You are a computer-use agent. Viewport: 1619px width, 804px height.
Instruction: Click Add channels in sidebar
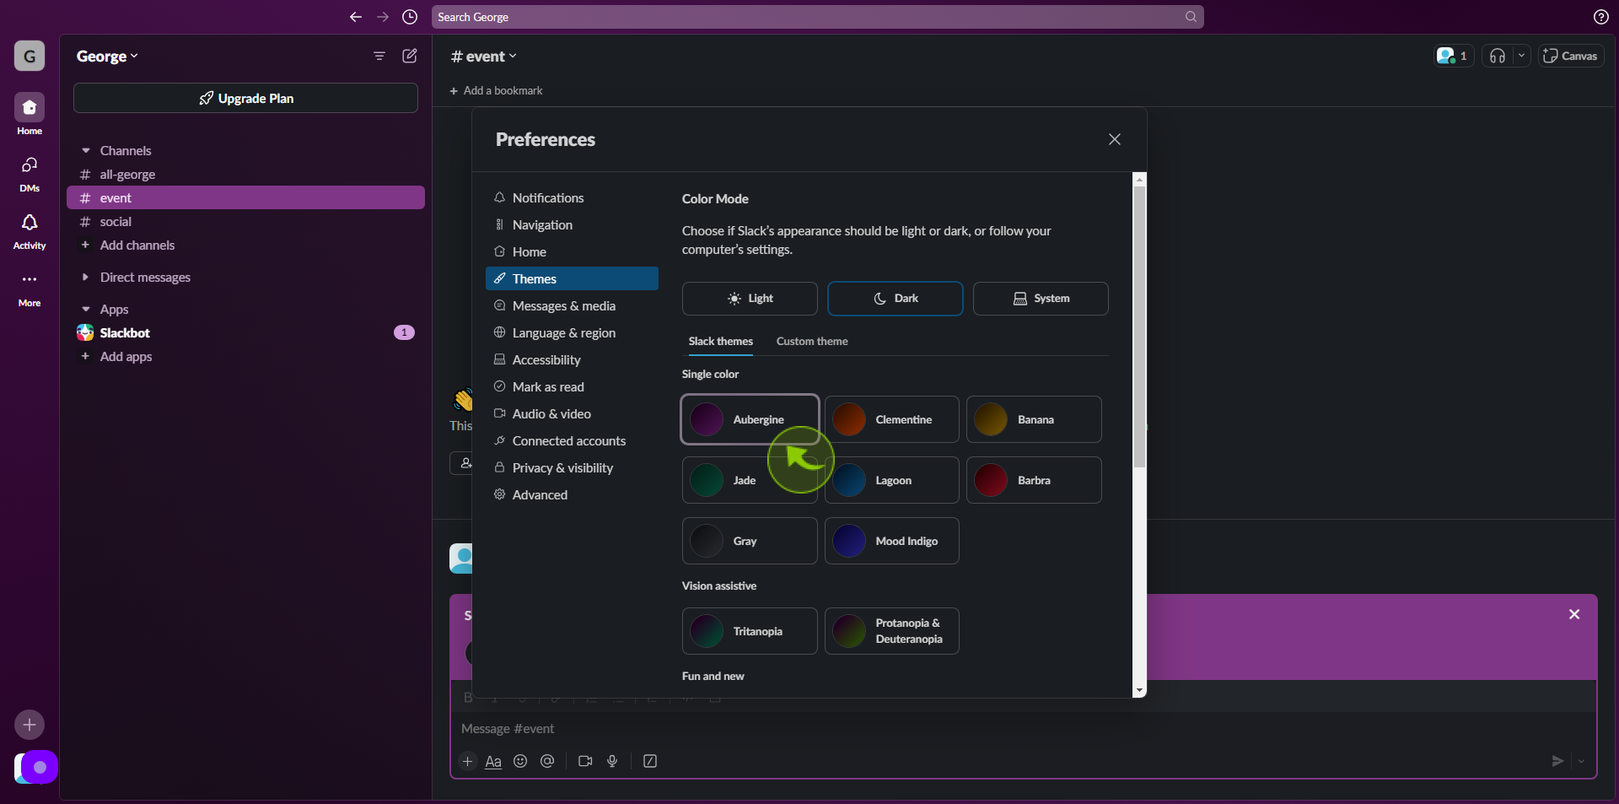coord(137,246)
